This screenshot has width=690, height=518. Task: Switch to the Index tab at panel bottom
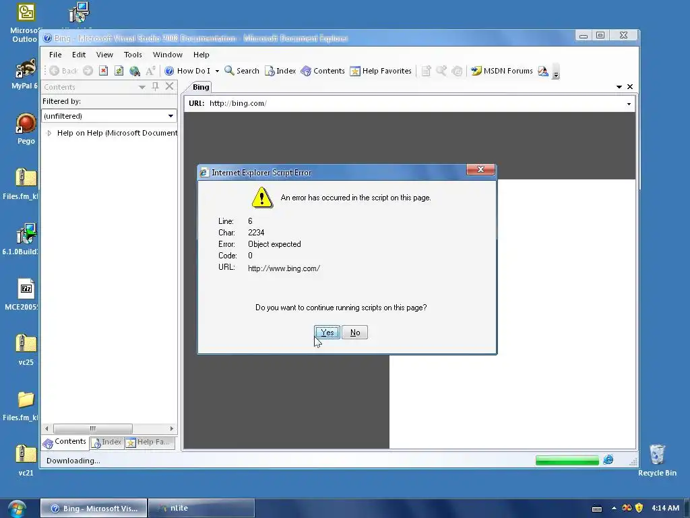(x=107, y=442)
